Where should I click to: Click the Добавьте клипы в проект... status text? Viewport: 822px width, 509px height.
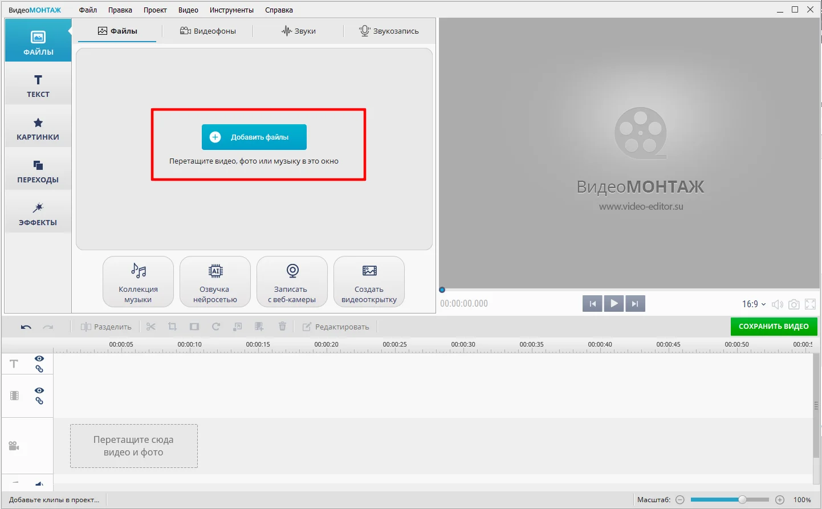54,500
